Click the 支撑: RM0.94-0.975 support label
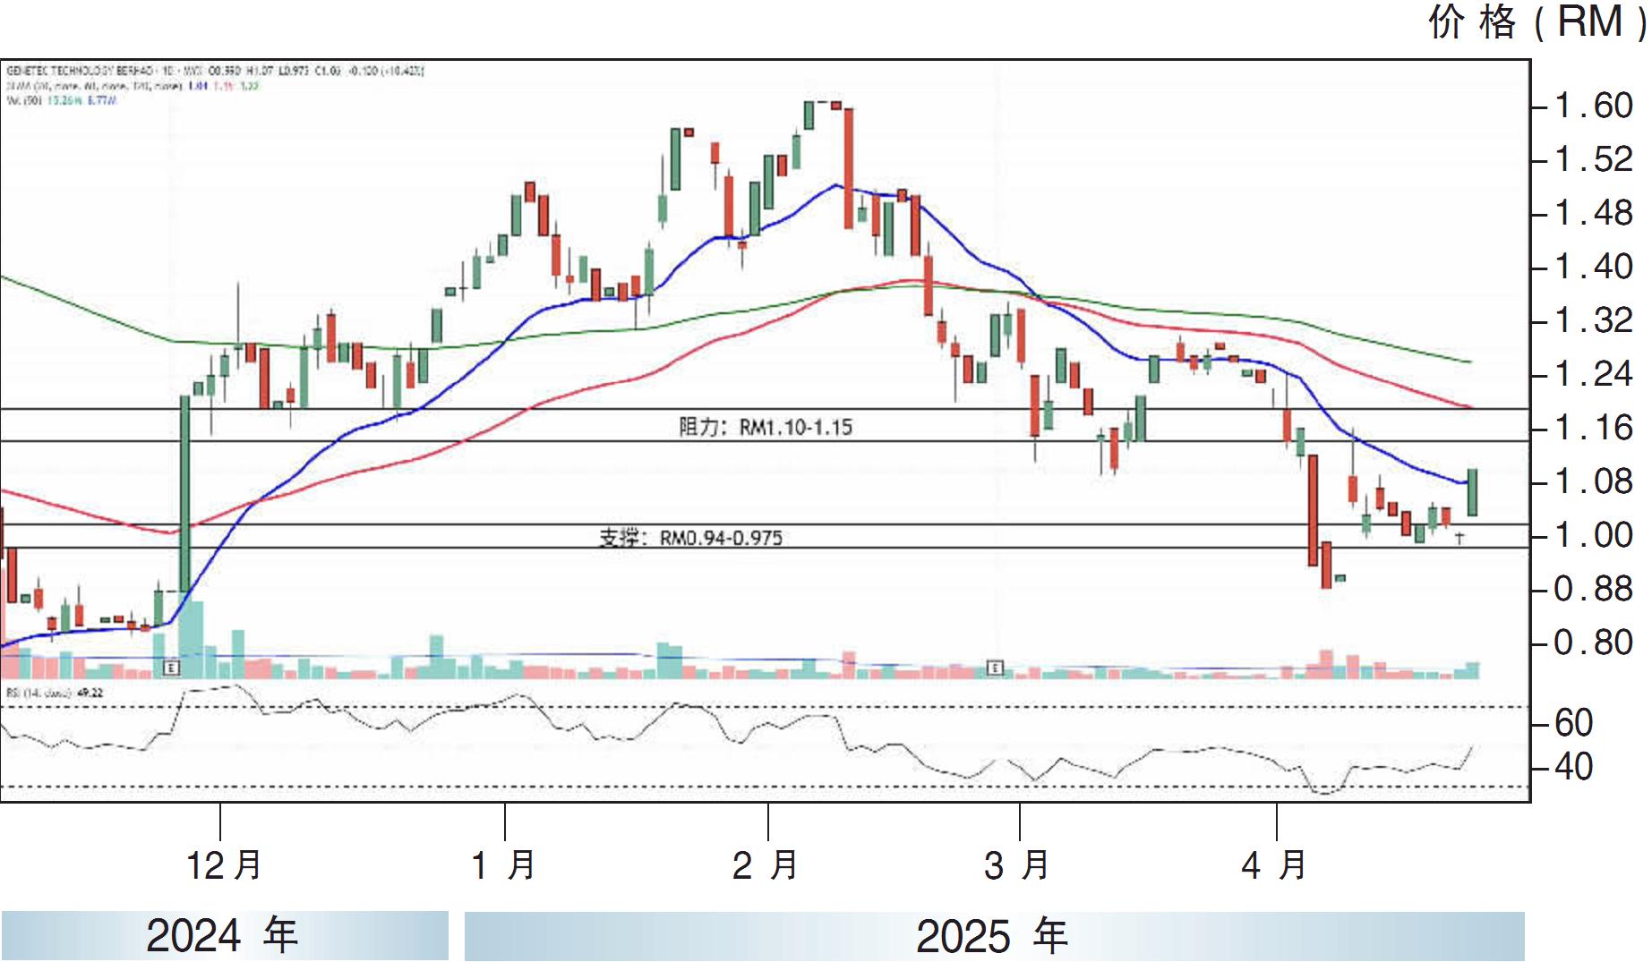 (x=690, y=538)
